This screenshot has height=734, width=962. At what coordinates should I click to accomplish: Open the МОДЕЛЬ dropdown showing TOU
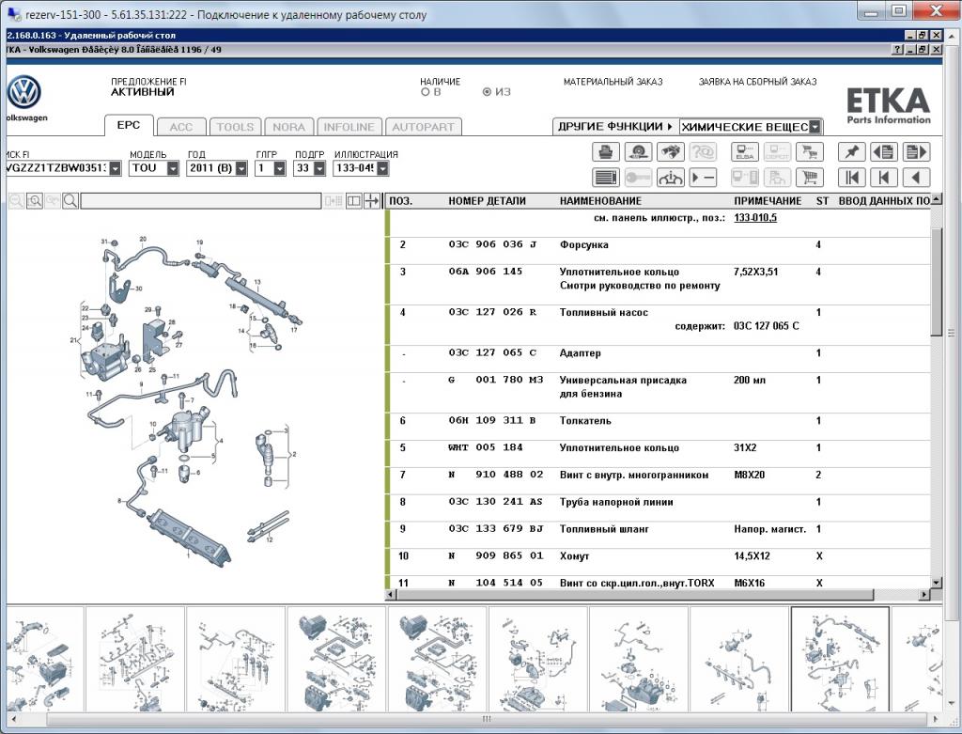[x=173, y=168]
